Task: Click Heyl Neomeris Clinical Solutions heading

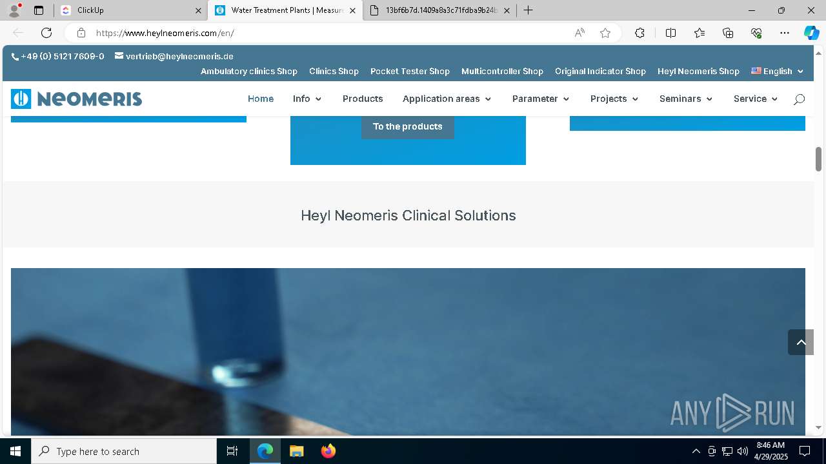Action: pyautogui.click(x=408, y=215)
